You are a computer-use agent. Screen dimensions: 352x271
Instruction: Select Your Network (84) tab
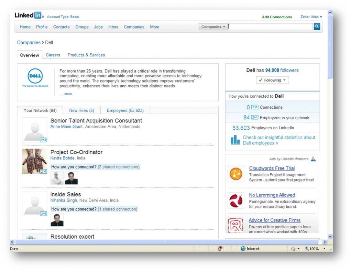(40, 110)
